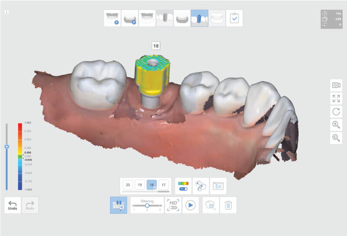
Task: Click the smart trim cleanup tool icon
Action: pos(211,205)
